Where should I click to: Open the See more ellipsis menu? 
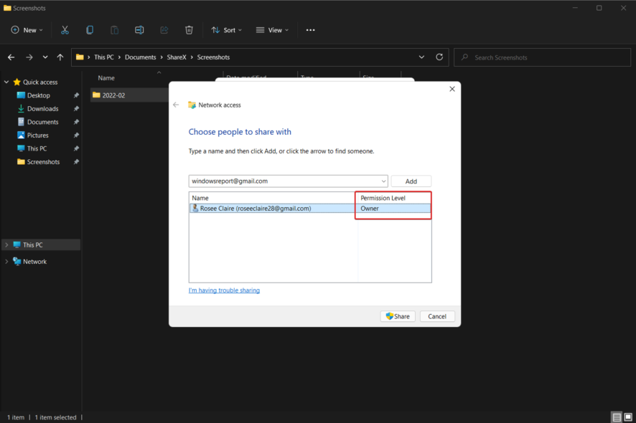pyautogui.click(x=310, y=29)
